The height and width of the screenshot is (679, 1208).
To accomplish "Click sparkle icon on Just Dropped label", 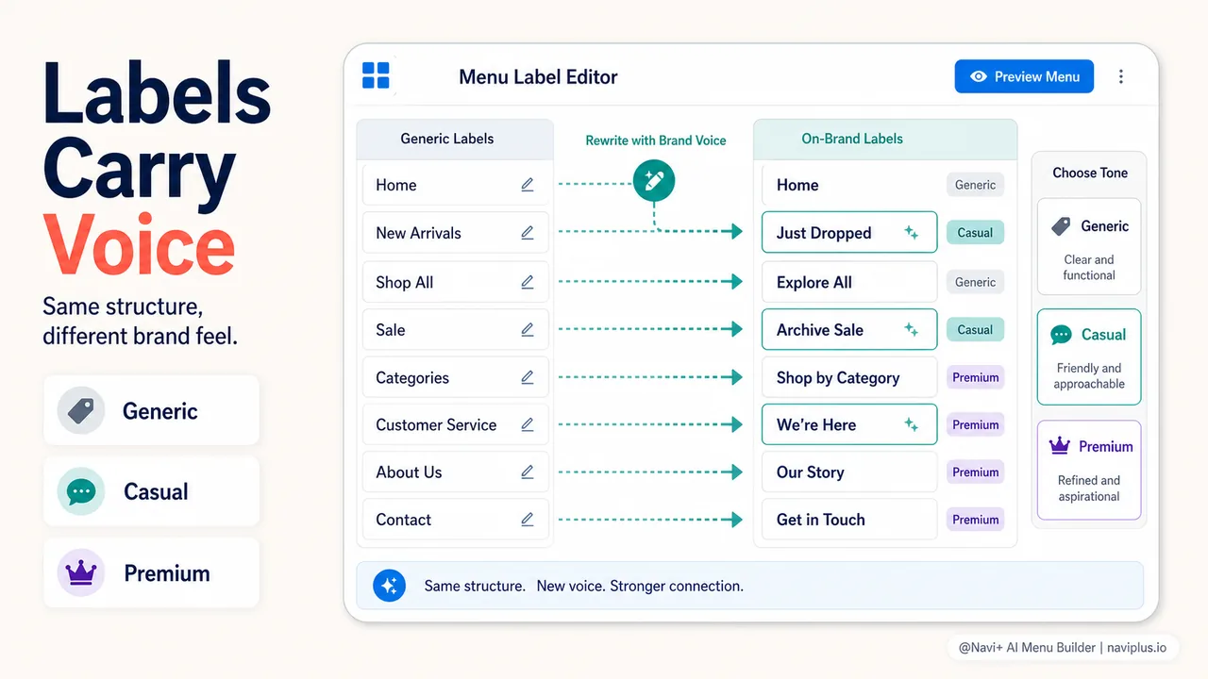I will (x=912, y=233).
